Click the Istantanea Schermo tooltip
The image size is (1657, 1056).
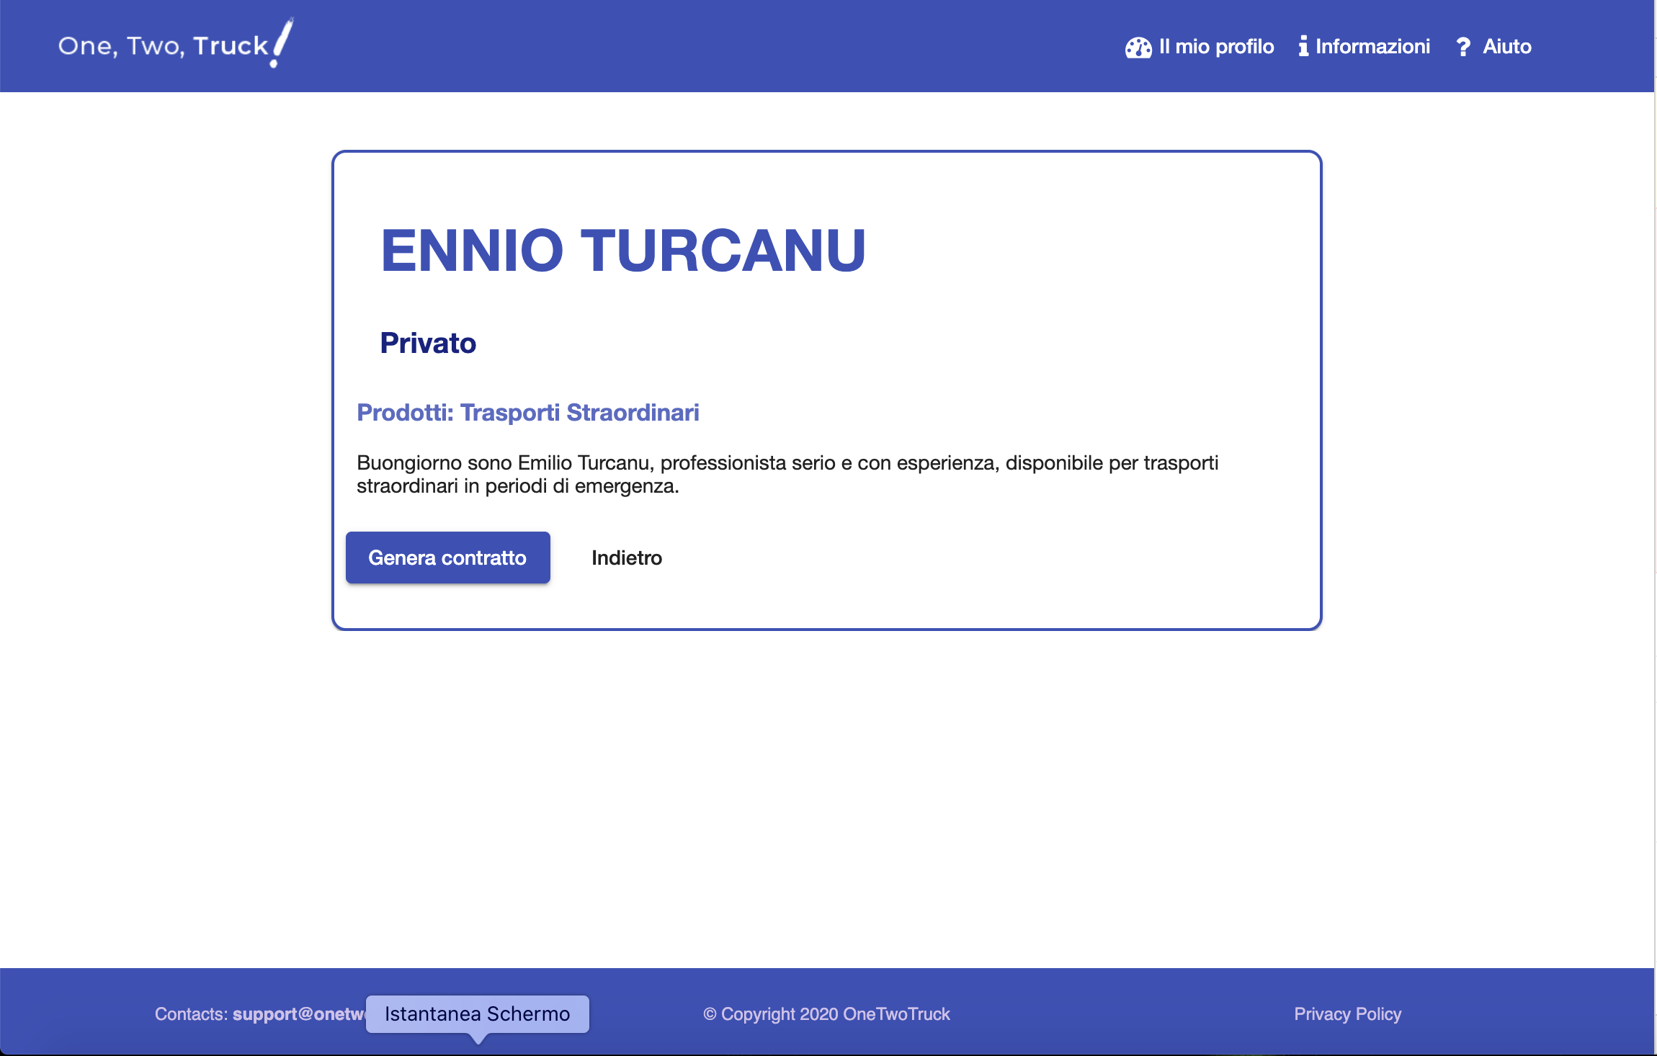[477, 1014]
